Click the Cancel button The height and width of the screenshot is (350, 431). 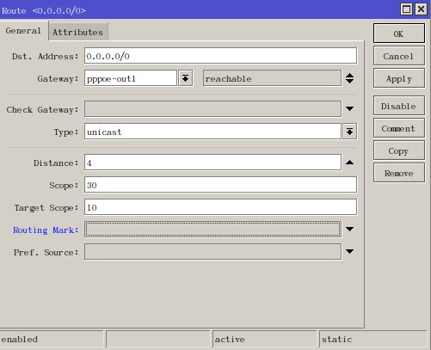pos(399,56)
